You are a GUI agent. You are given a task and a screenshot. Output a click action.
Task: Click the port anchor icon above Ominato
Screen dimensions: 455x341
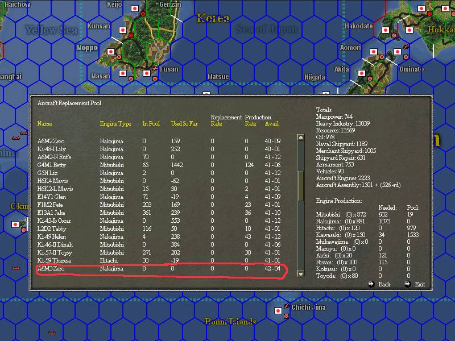pyautogui.click(x=406, y=47)
